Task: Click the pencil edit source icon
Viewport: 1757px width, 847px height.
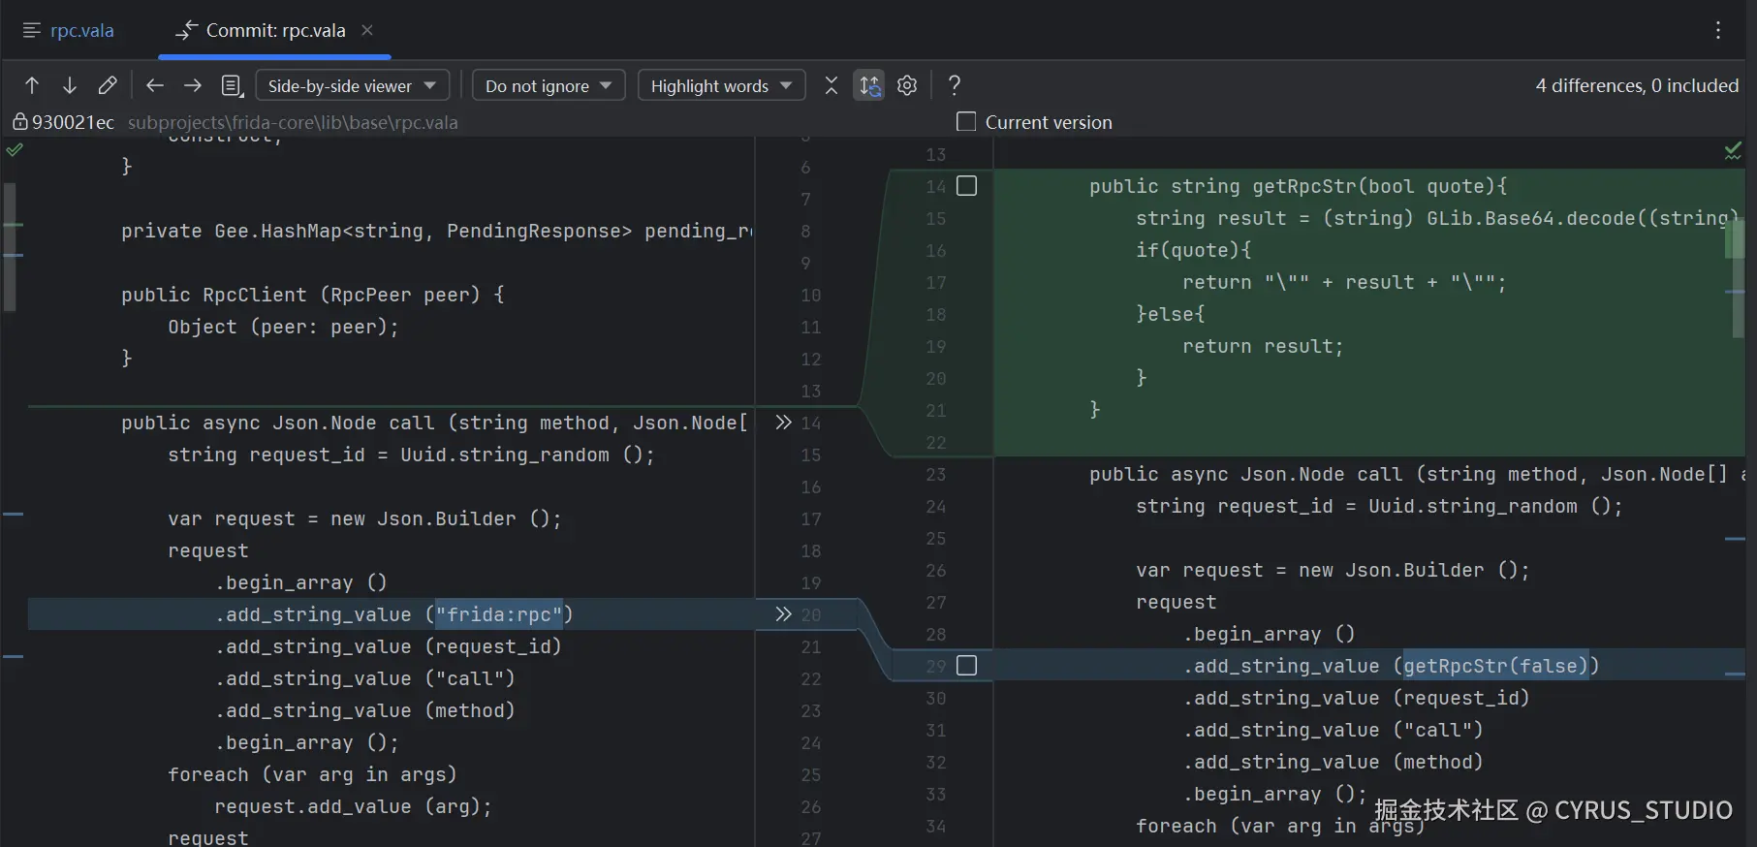Action: (108, 85)
